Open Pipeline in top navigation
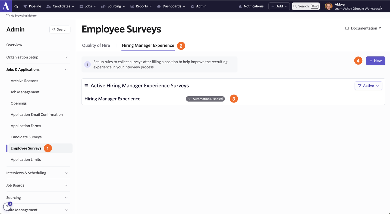 [x=32, y=6]
